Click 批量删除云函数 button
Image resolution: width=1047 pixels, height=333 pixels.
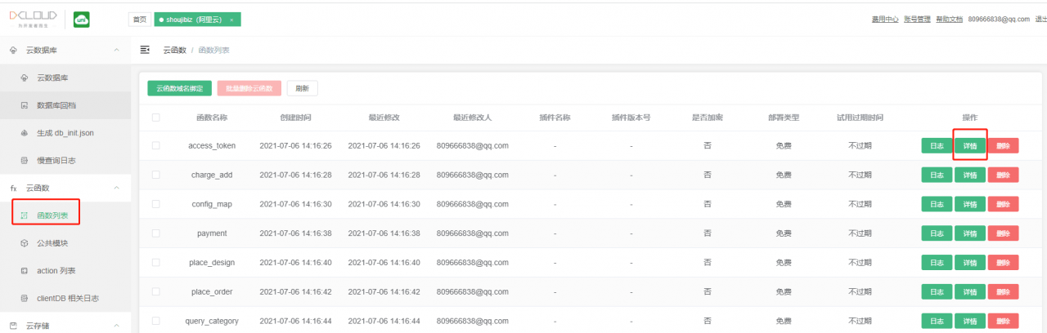click(249, 88)
